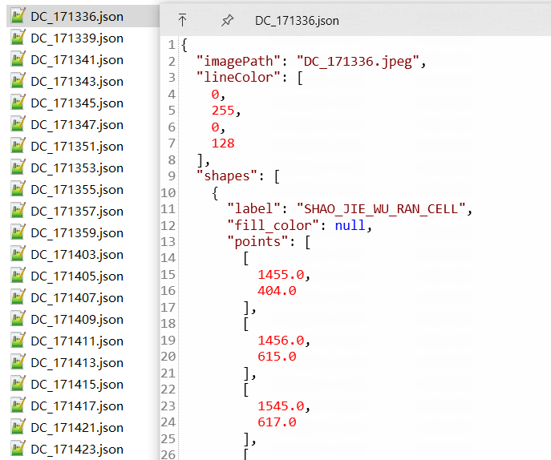This screenshot has width=551, height=460.
Task: Click the DC_171336.json title in preview header
Action: 297,21
